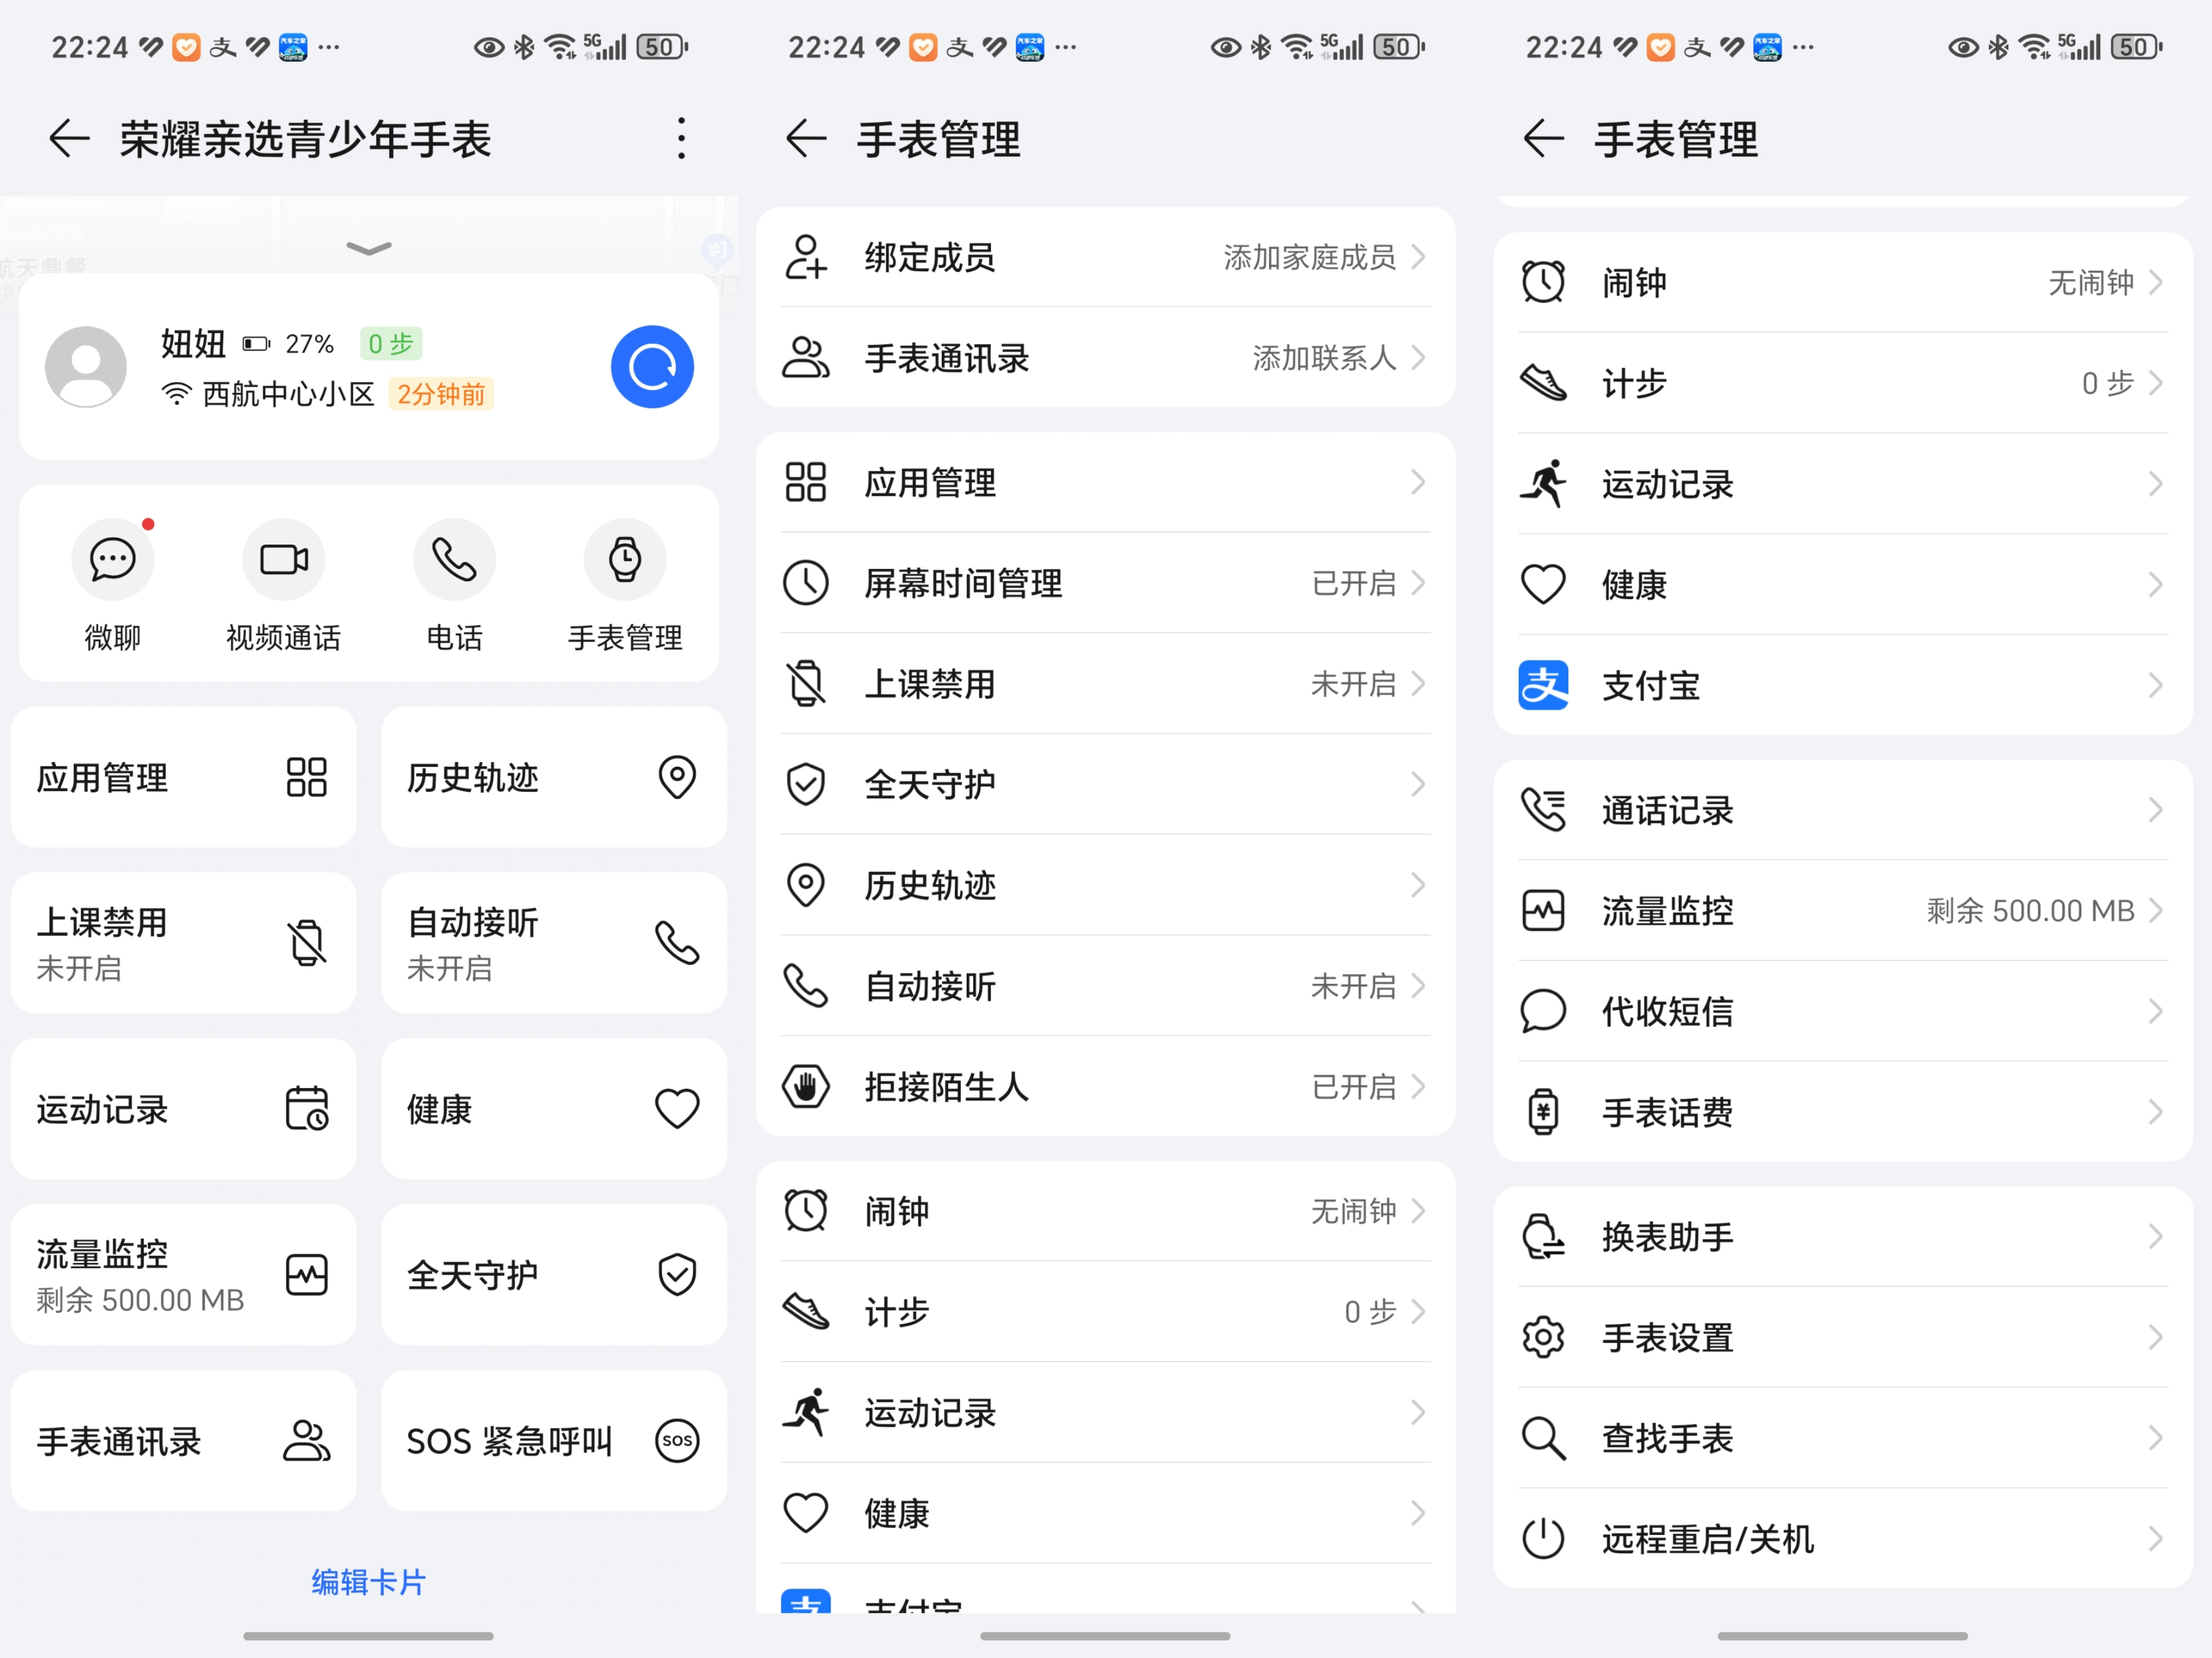Screen dimensions: 2212x1658
Task: Tap location pin icon of middle 历史轨迹 row
Action: click(806, 885)
